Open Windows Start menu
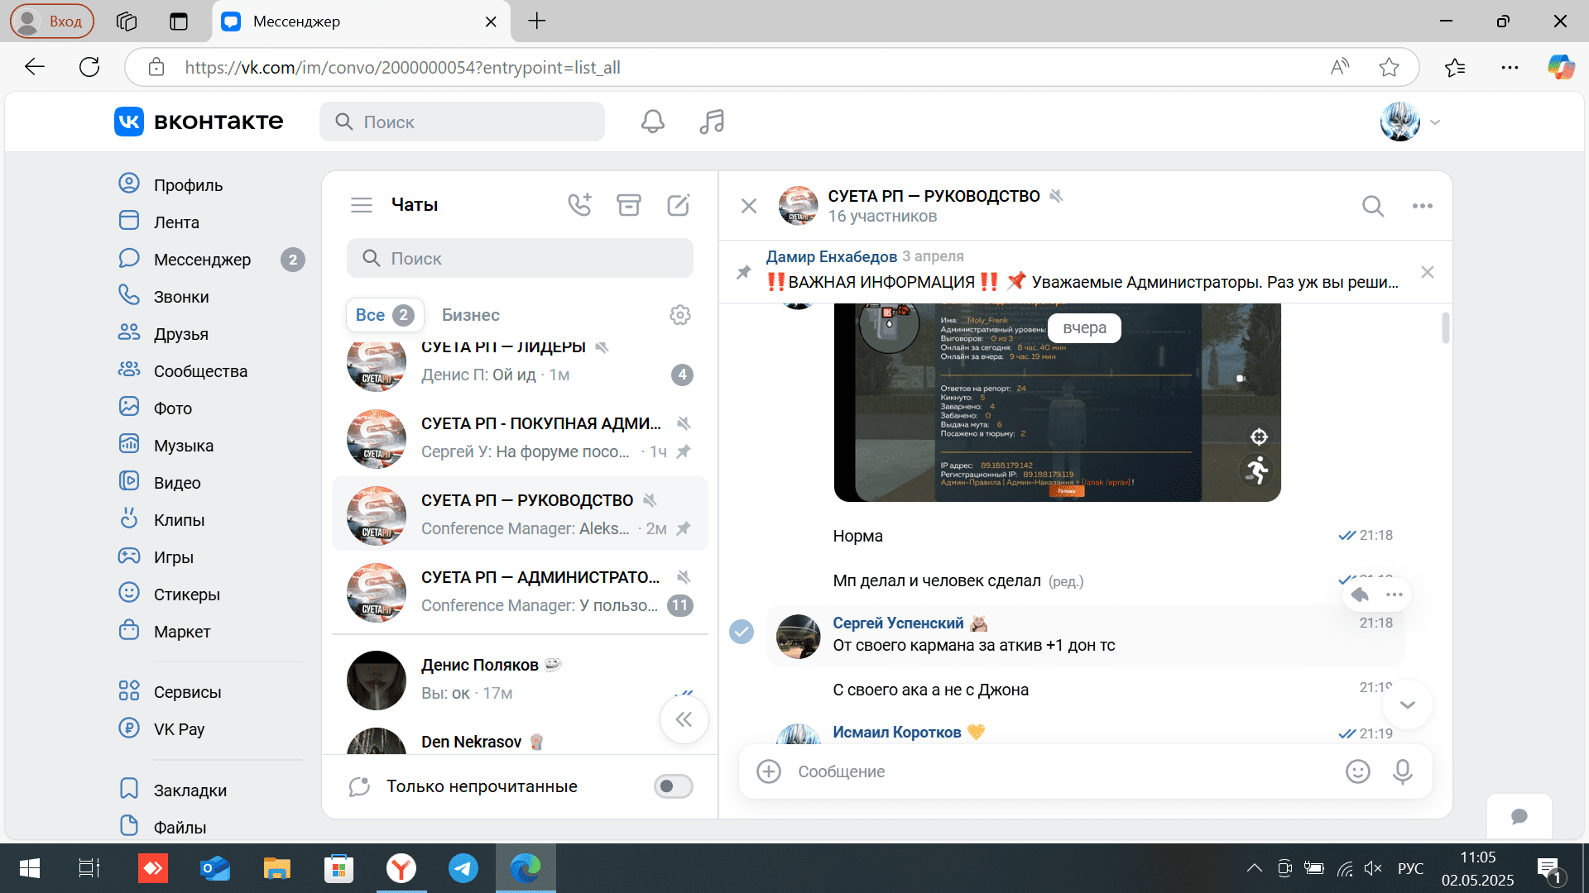Screen dimensions: 1589x893 30,868
